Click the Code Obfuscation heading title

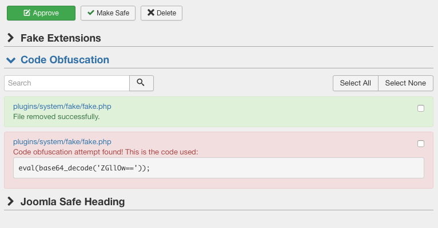pyautogui.click(x=65, y=60)
